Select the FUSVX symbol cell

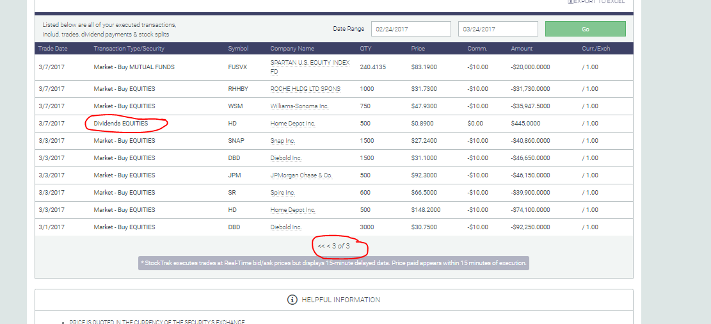237,67
